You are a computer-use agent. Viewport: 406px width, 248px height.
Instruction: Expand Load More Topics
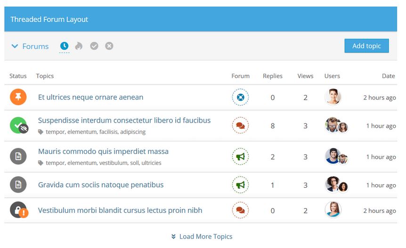coord(202,236)
